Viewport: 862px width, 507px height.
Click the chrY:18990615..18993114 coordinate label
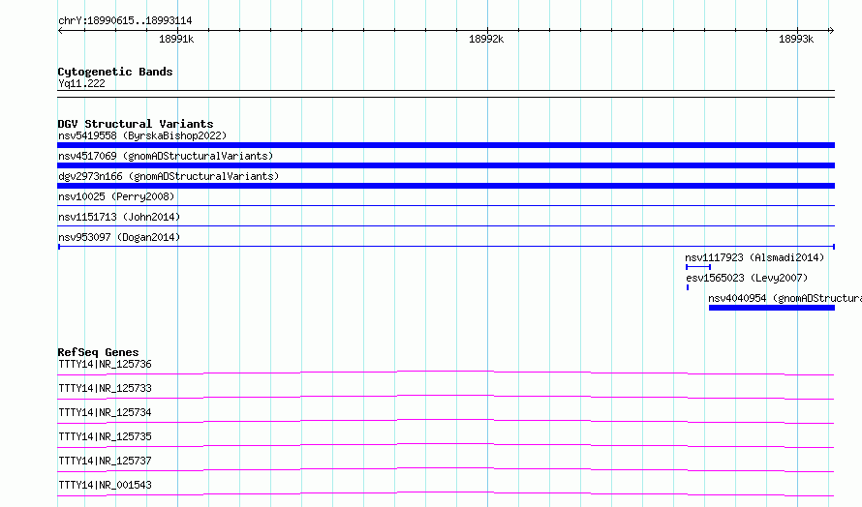tap(125, 21)
